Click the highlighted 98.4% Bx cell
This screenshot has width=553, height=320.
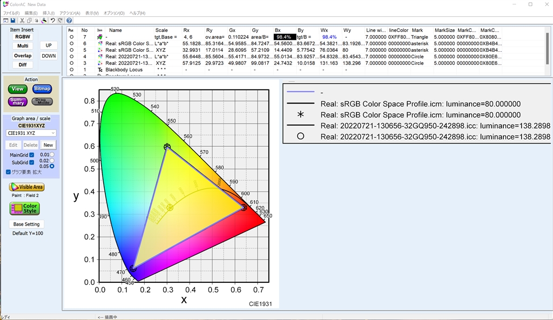point(284,37)
